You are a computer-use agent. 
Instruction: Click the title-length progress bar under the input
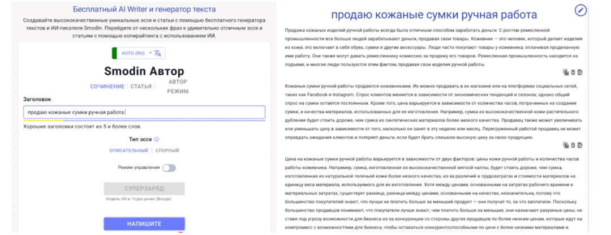[x=144, y=121]
